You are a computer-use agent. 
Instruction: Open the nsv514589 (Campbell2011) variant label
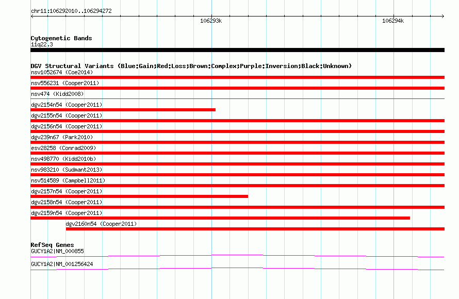tap(68, 180)
